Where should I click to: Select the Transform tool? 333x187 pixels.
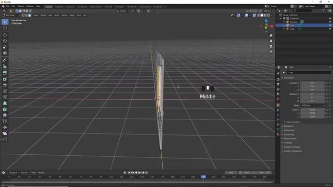(x=5, y=53)
